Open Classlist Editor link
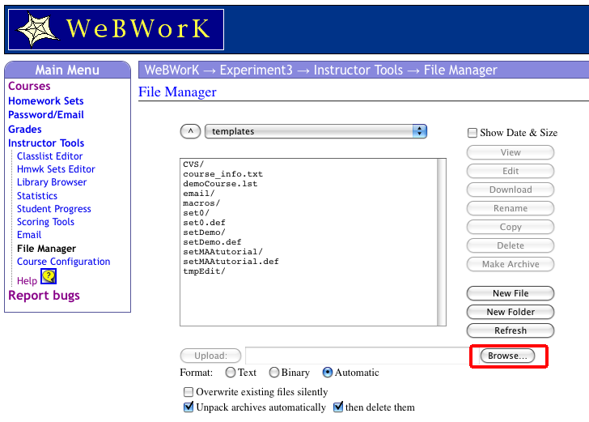The image size is (589, 422). [x=49, y=156]
